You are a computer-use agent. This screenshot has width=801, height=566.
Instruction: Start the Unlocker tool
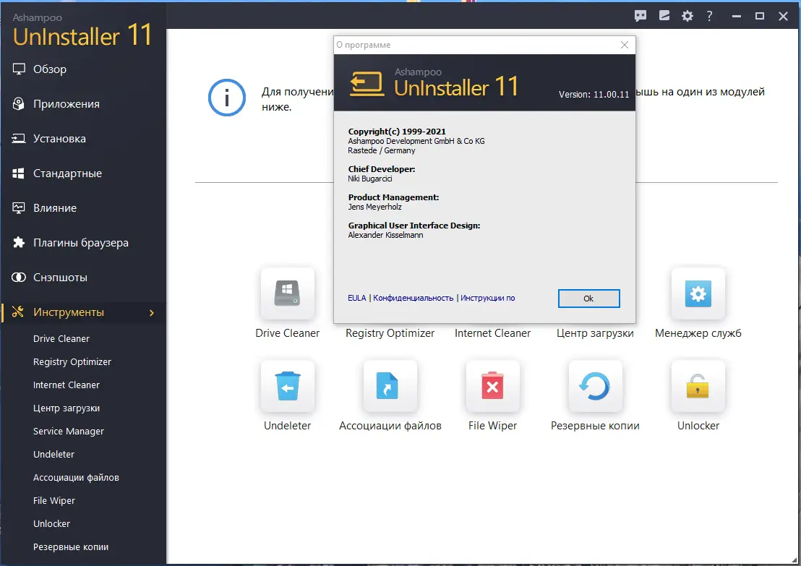coord(697,386)
